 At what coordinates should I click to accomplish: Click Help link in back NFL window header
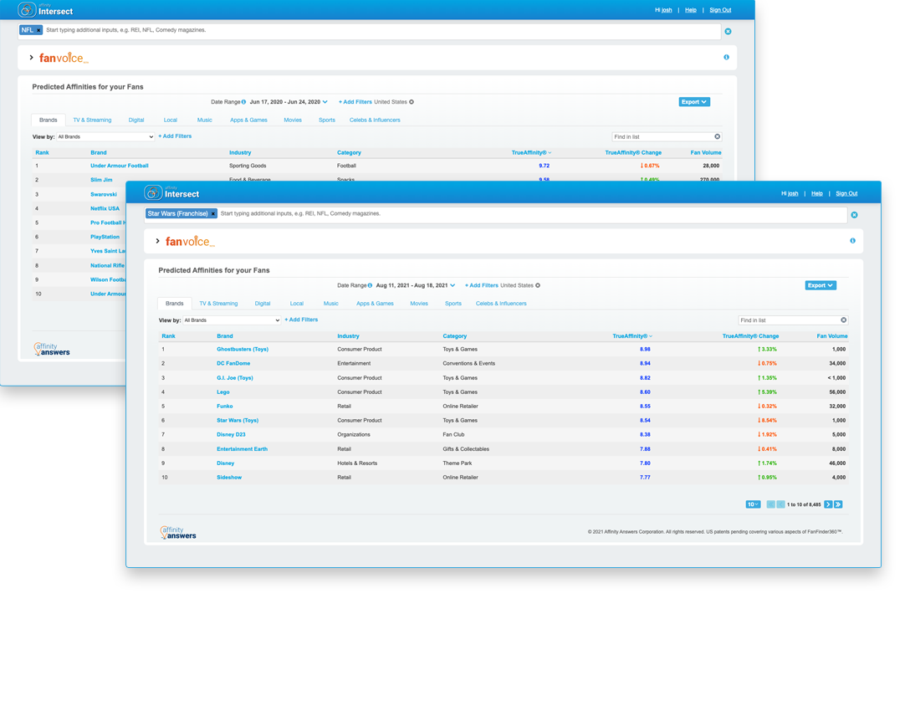(690, 10)
